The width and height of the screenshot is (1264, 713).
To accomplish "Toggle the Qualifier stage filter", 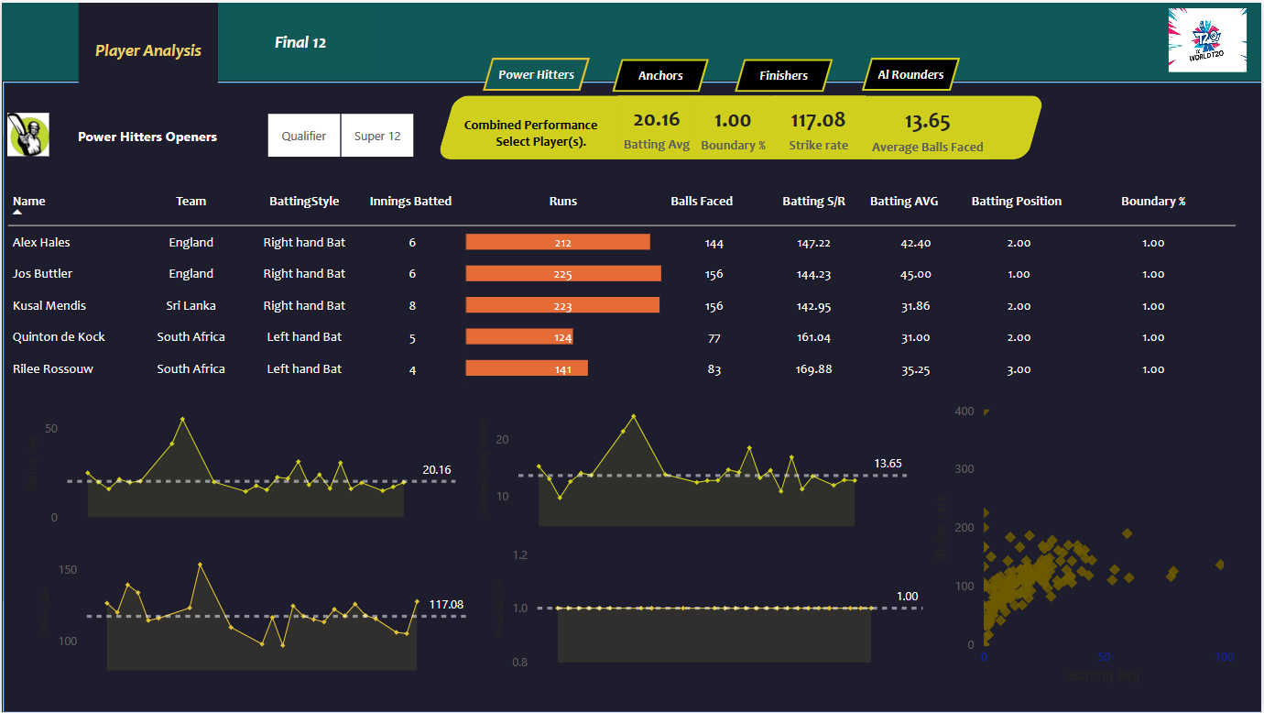I will tap(304, 136).
